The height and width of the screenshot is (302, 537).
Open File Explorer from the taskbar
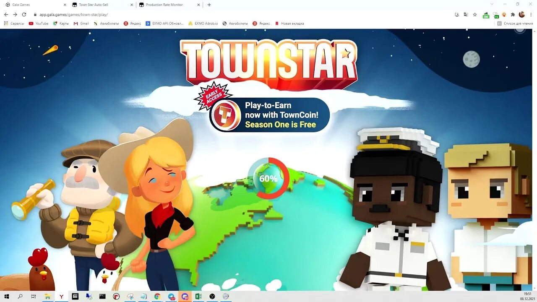pos(48,296)
